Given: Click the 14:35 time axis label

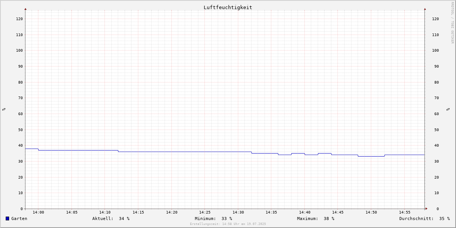Looking at the screenshot, I should (x=271, y=212).
